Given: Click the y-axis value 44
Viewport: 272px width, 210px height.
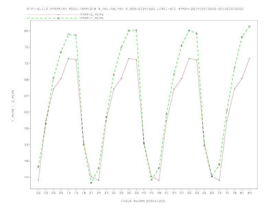Looking at the screenshot, I should point(26,177).
